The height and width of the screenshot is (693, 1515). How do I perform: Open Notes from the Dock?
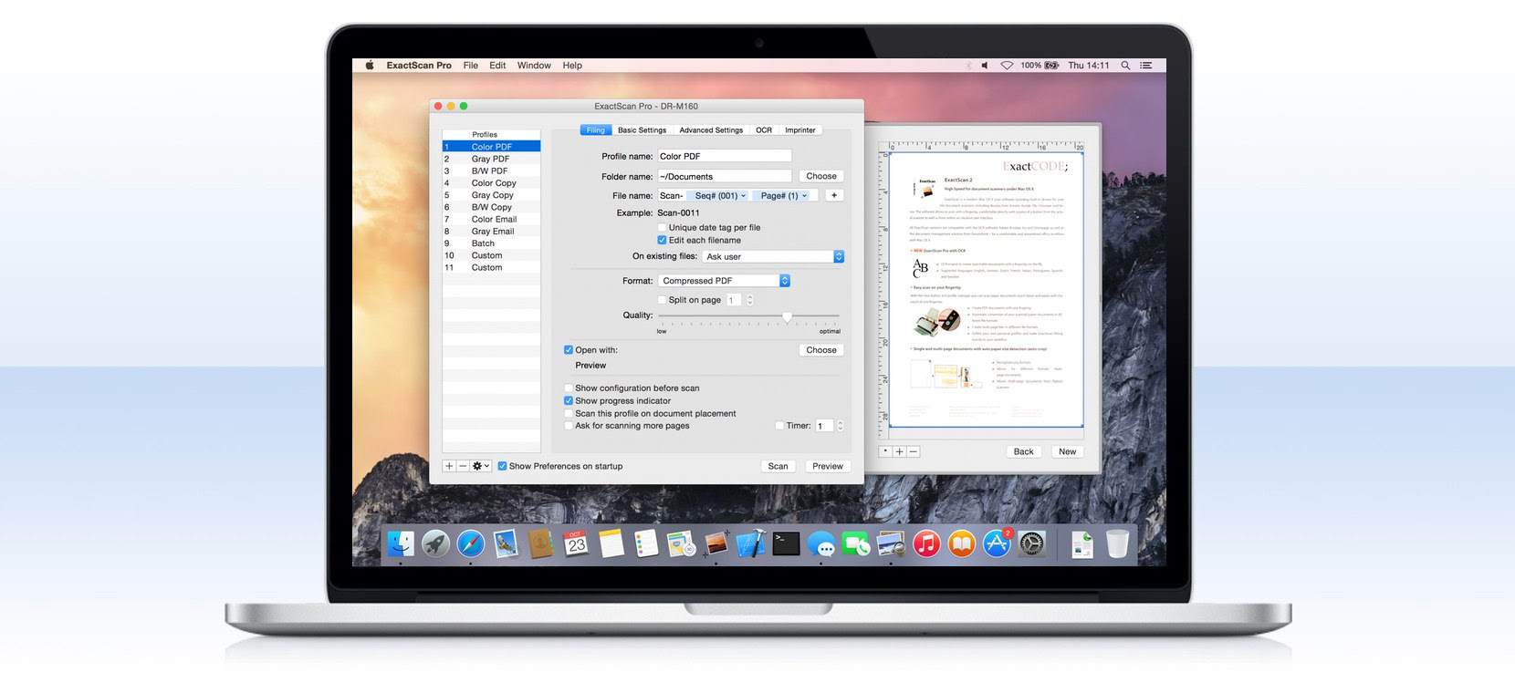(611, 544)
